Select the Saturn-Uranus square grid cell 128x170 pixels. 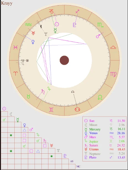[45, 146]
